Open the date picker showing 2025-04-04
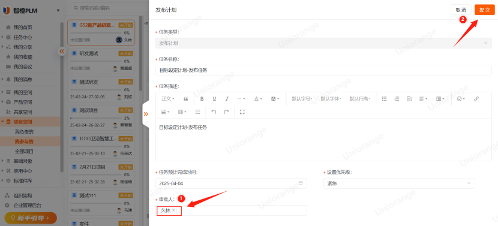498x226 pixels. coord(231,183)
